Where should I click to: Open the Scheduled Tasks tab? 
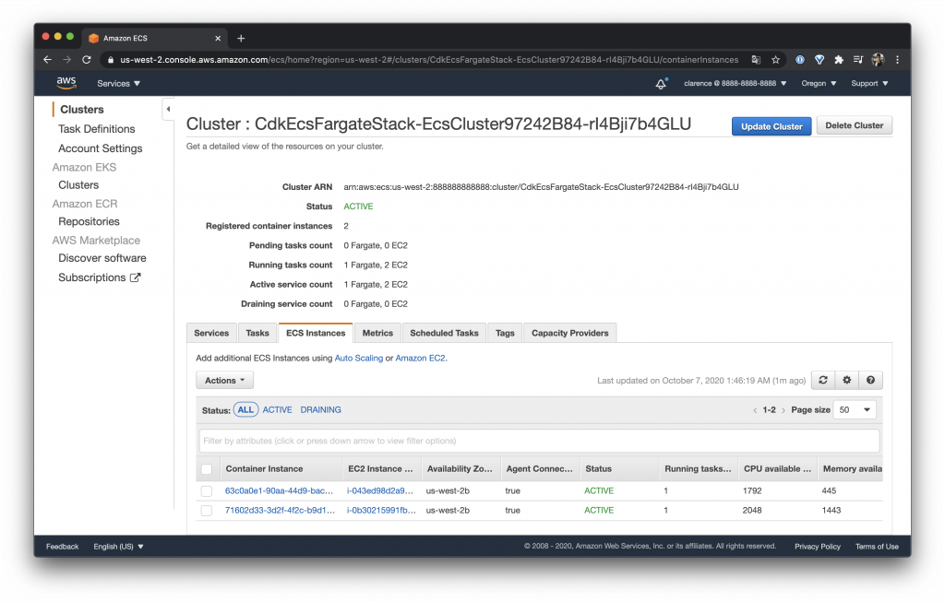click(x=444, y=333)
